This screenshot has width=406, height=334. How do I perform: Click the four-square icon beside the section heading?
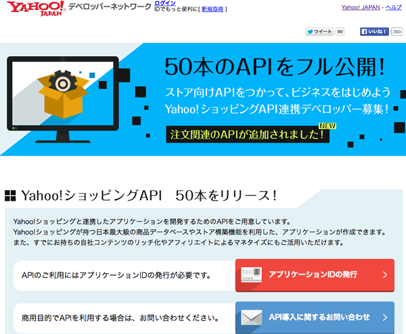click(x=11, y=196)
